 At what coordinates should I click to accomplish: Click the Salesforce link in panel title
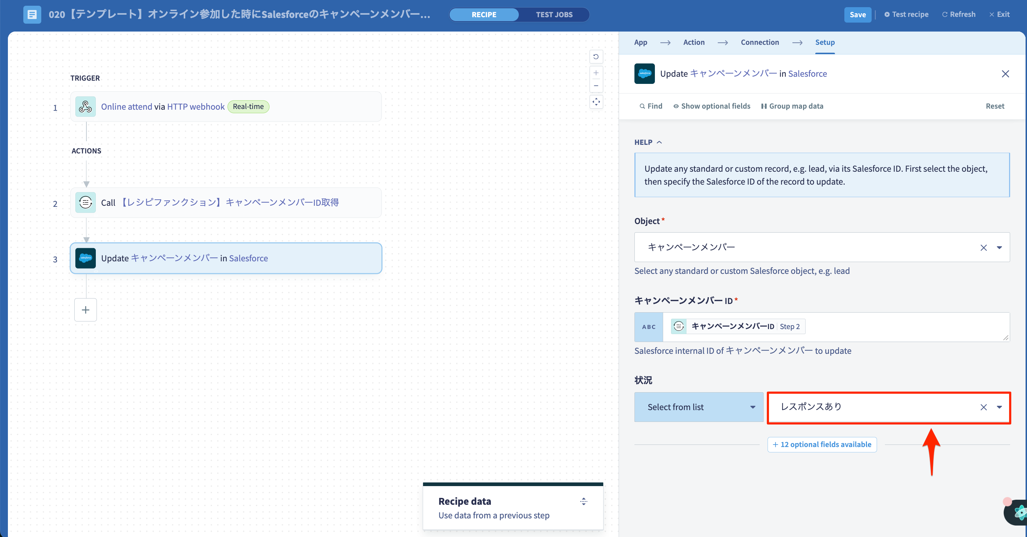point(807,74)
